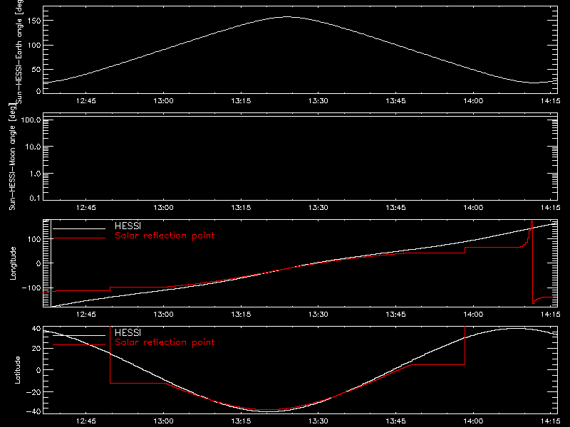Click the 20 tick on Latitude axis
Image resolution: width=570 pixels, height=427 pixels.
(36, 349)
